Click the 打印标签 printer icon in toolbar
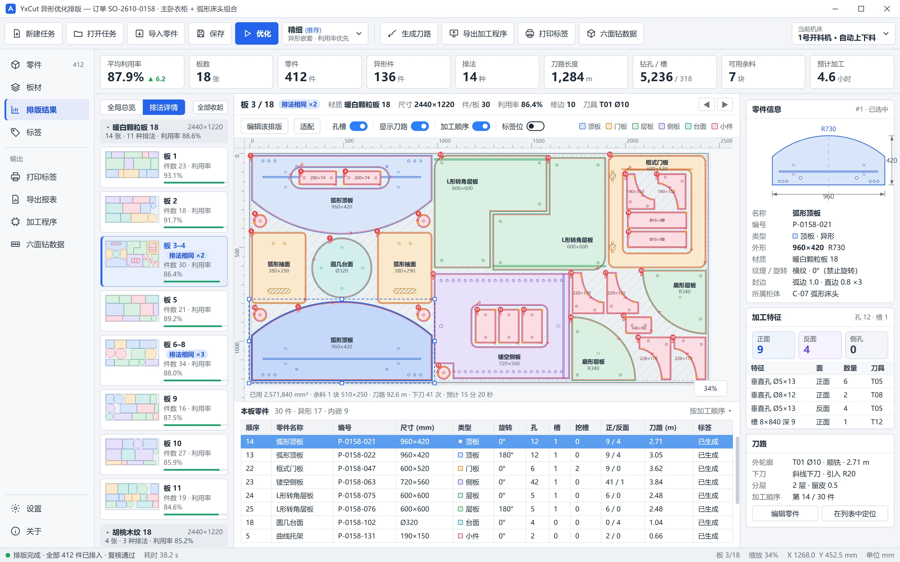The height and width of the screenshot is (562, 900). click(530, 33)
